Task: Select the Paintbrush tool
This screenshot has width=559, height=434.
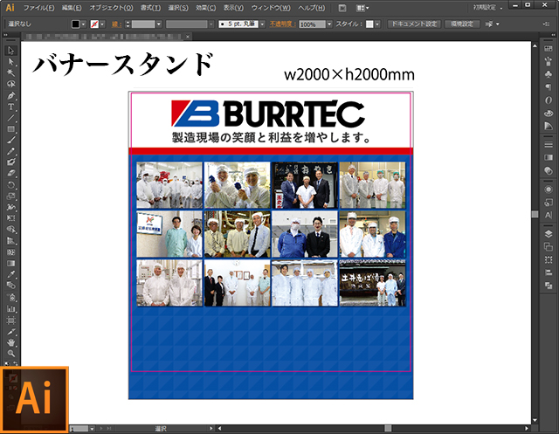Action: click(x=10, y=140)
